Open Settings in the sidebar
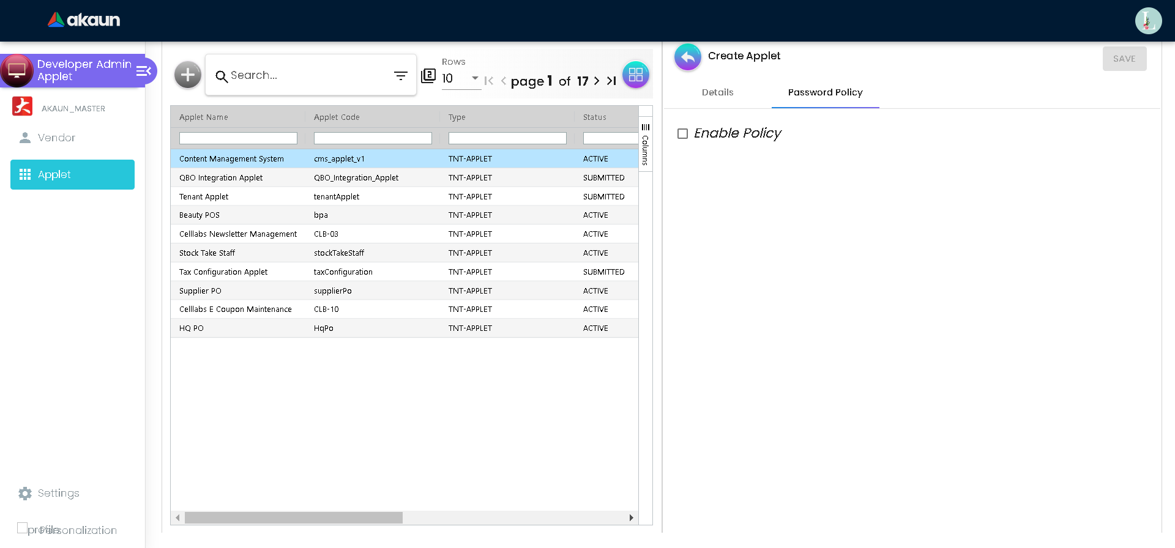Image resolution: width=1175 pixels, height=548 pixels. [58, 494]
